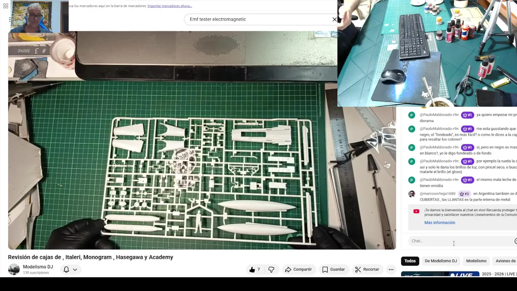This screenshot has height=291, width=517.
Task: Click the #1 badge on the 'por ejemplo la rueda' message
Action: coord(467,161)
